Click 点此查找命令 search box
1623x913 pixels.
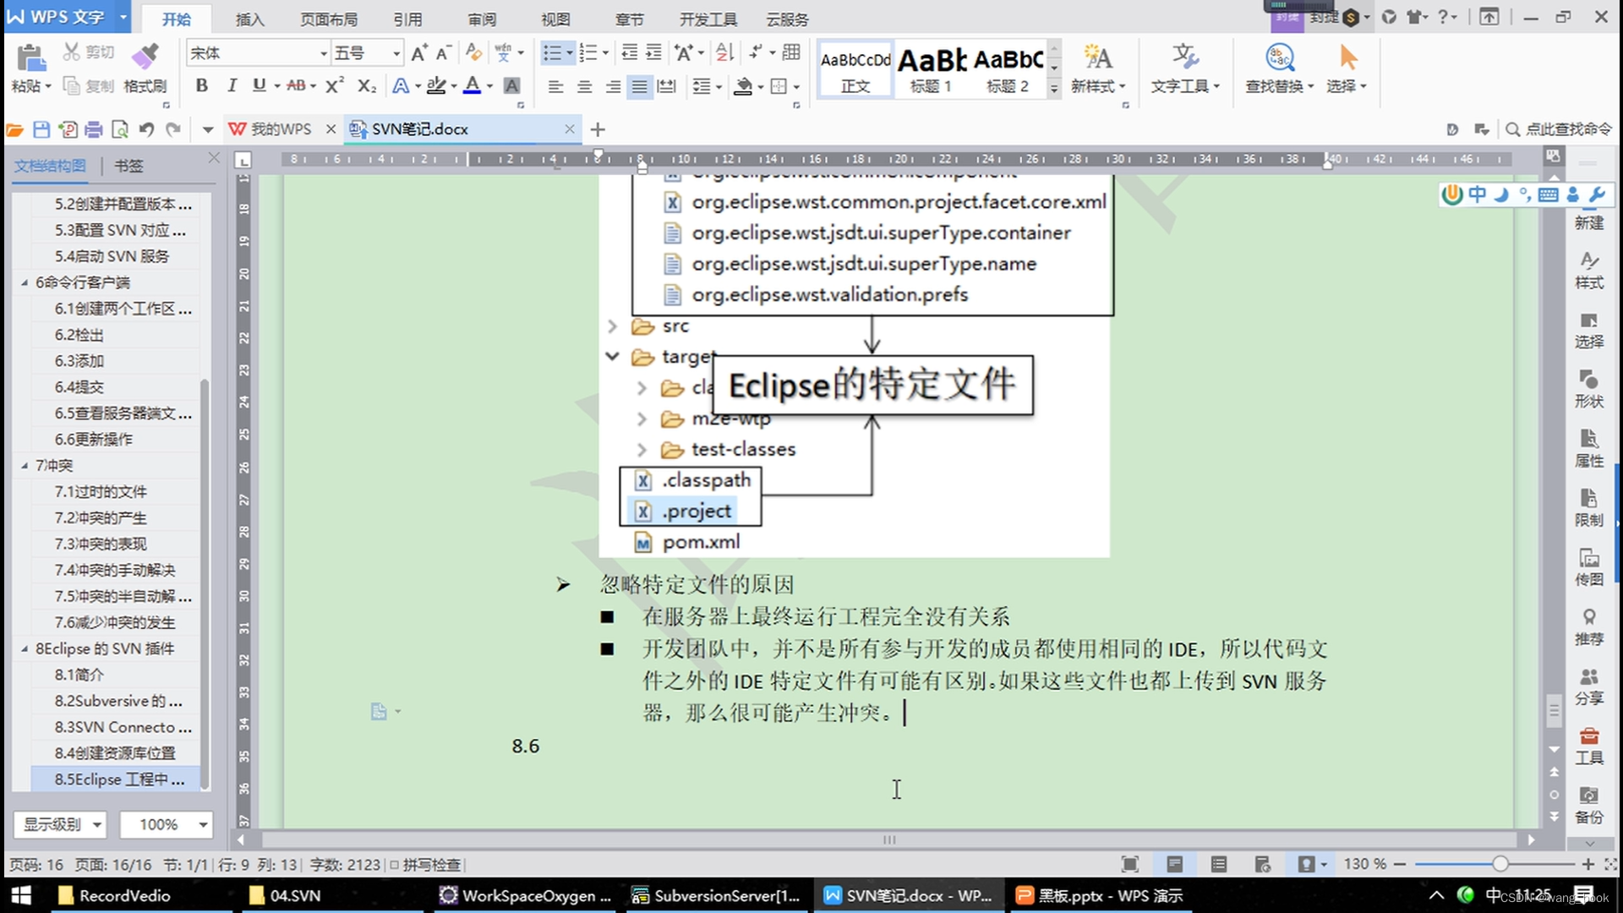tap(1560, 129)
